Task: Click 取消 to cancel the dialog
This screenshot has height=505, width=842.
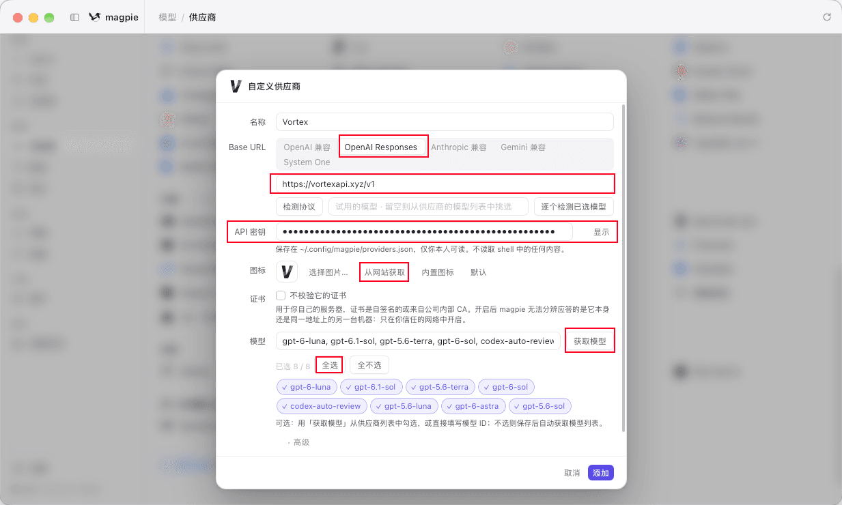Action: 572,473
